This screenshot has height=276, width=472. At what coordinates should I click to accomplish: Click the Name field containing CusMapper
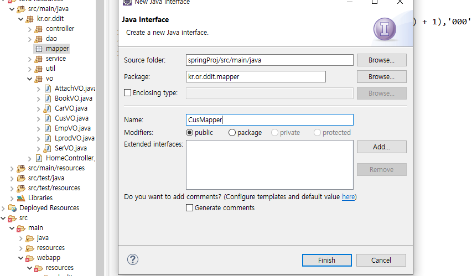269,120
